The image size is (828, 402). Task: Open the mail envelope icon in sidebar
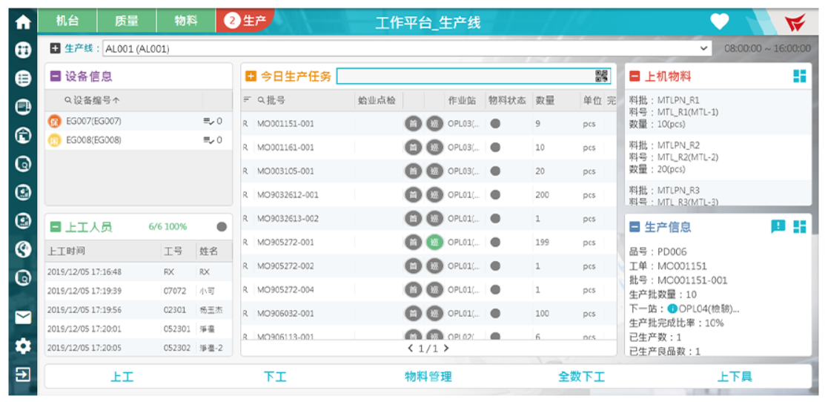(23, 317)
